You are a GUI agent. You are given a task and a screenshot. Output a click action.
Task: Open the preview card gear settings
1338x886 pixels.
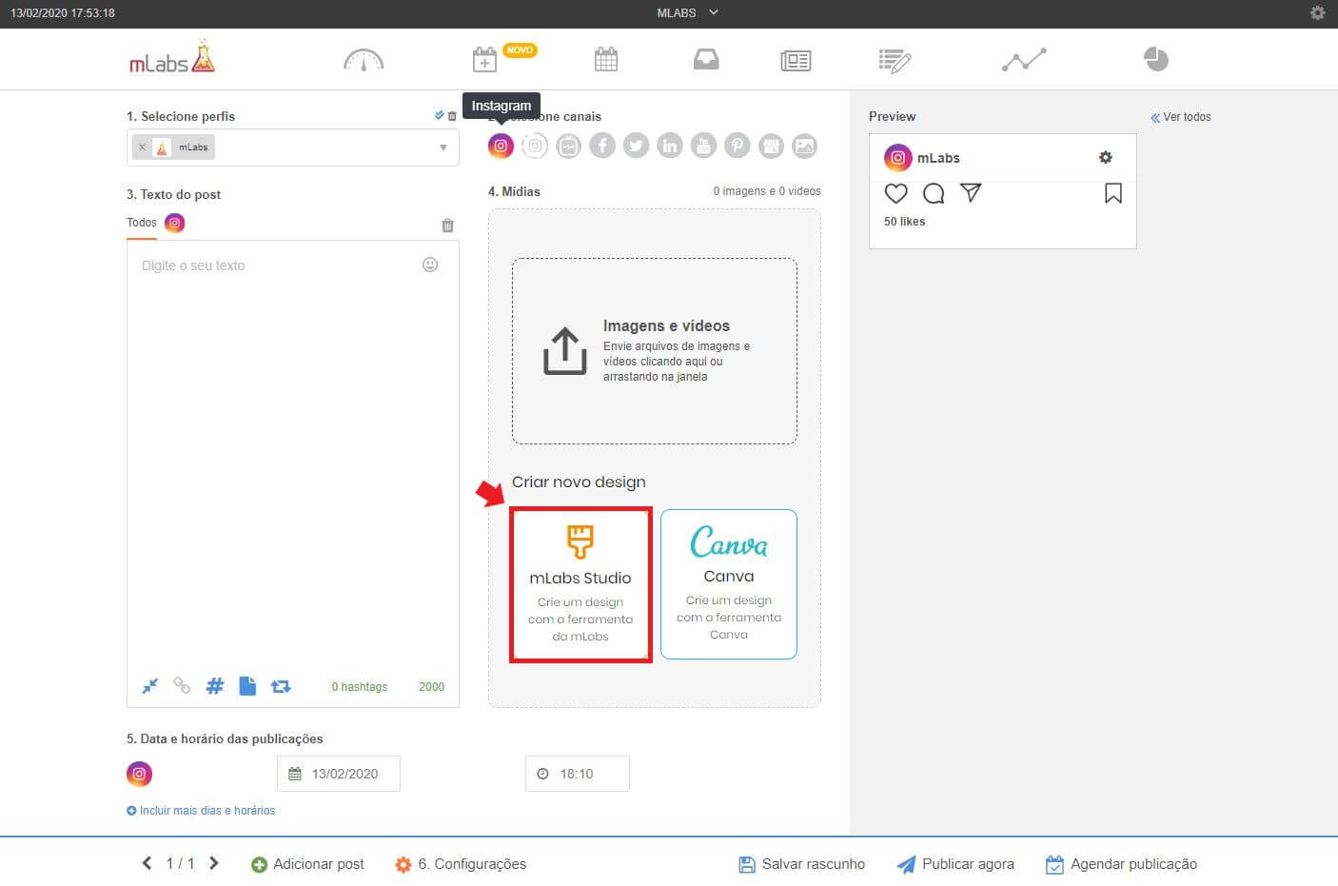pyautogui.click(x=1106, y=157)
